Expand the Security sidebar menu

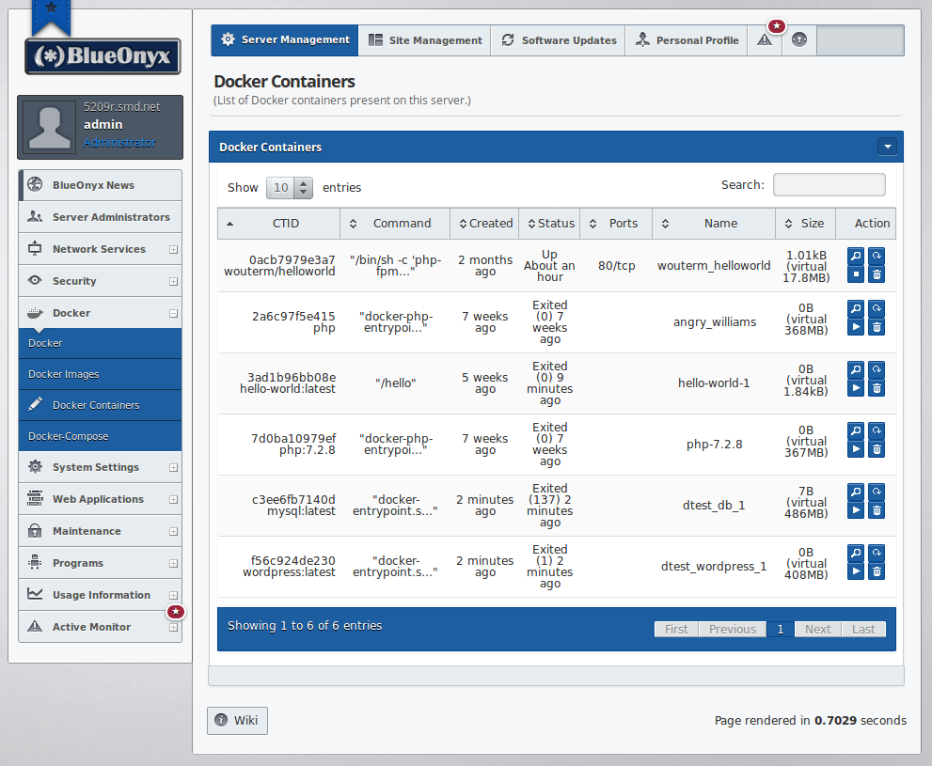pos(174,281)
